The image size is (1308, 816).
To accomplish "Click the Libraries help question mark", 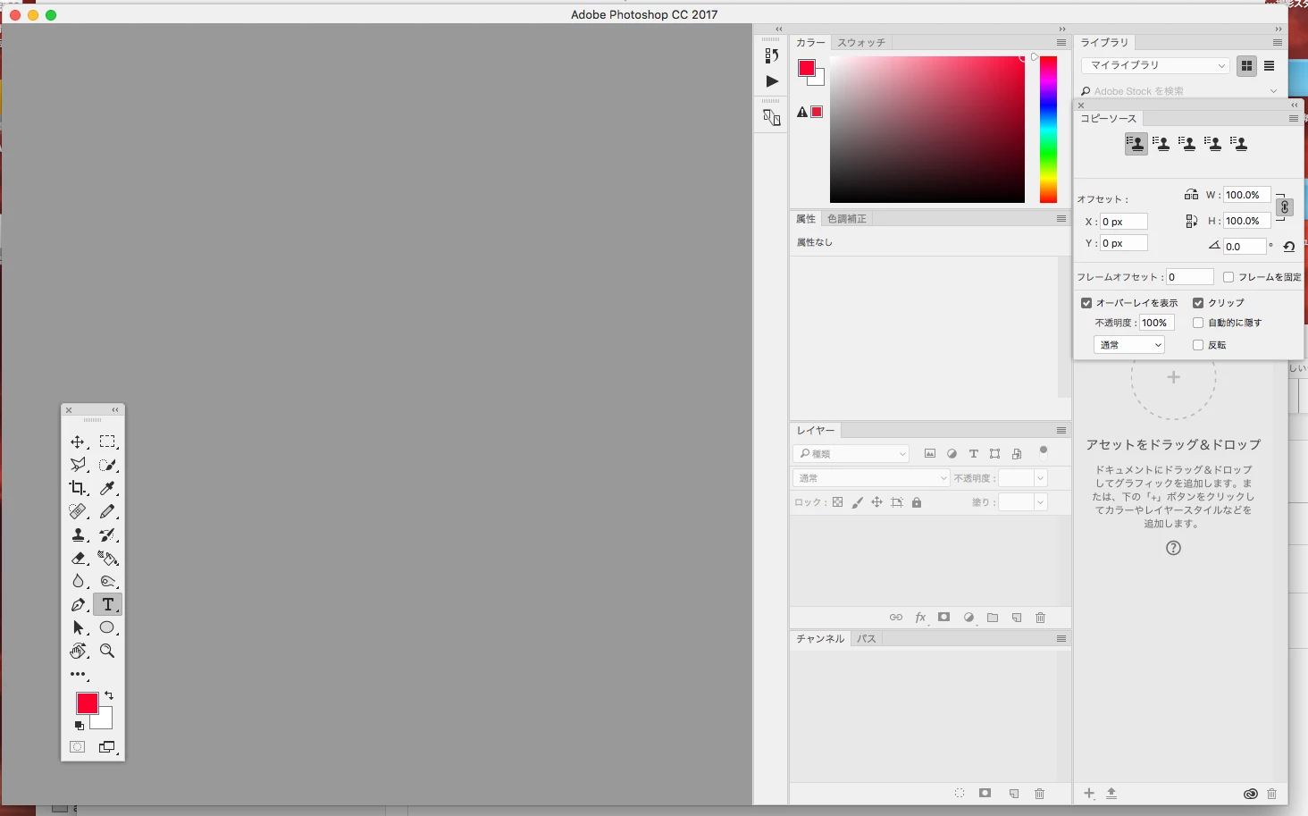I will [1173, 548].
